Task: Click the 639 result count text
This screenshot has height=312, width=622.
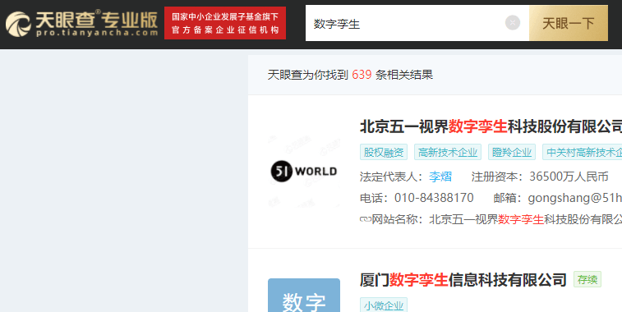Action: [x=362, y=75]
